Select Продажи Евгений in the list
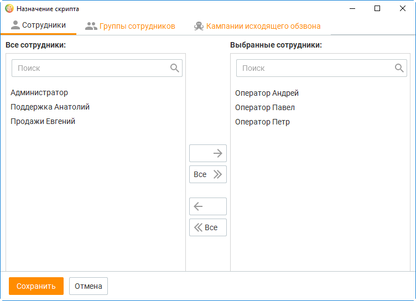Screen dimensions: 416x301 43,121
